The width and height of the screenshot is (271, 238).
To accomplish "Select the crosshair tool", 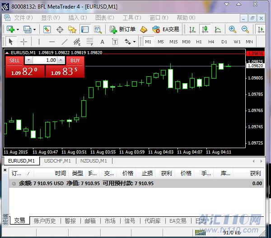I will [23, 42].
